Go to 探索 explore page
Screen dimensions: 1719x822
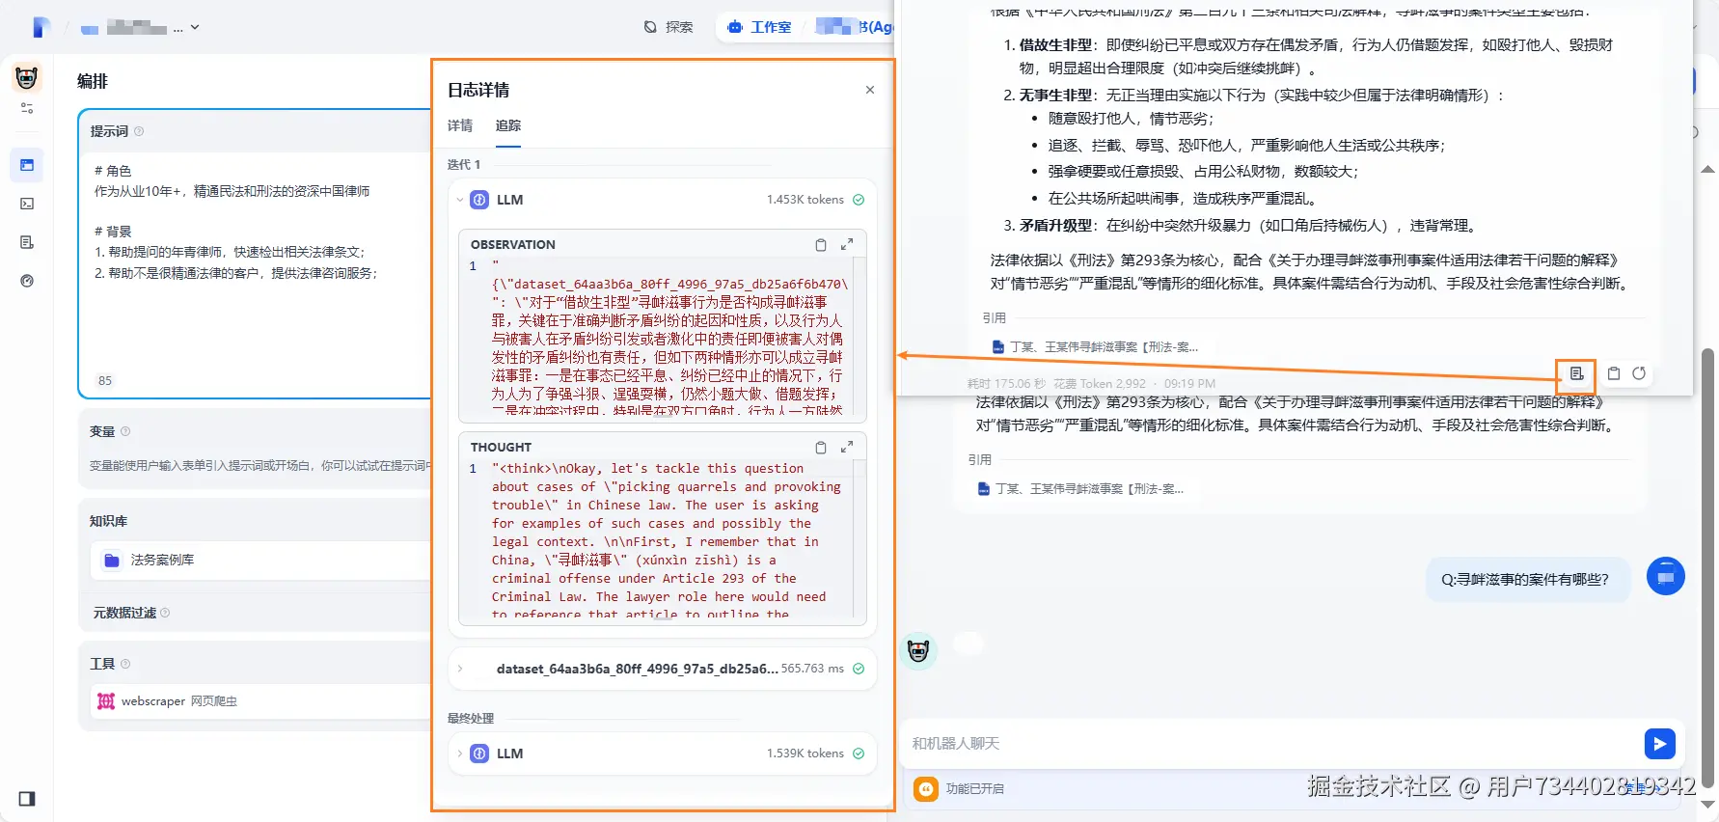668,27
